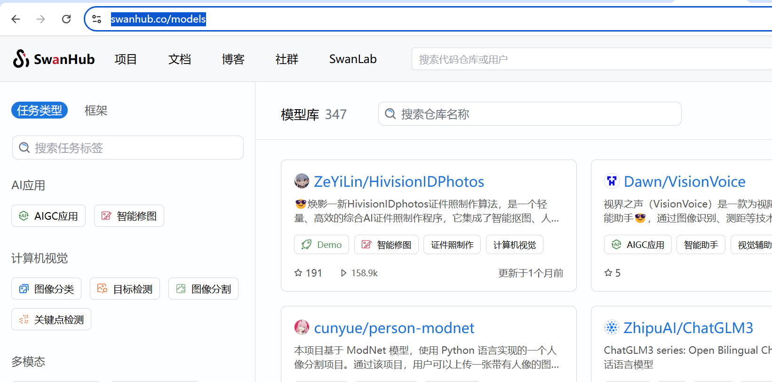
Task: Open the cunyue/person-modnet model link
Action: (394, 328)
